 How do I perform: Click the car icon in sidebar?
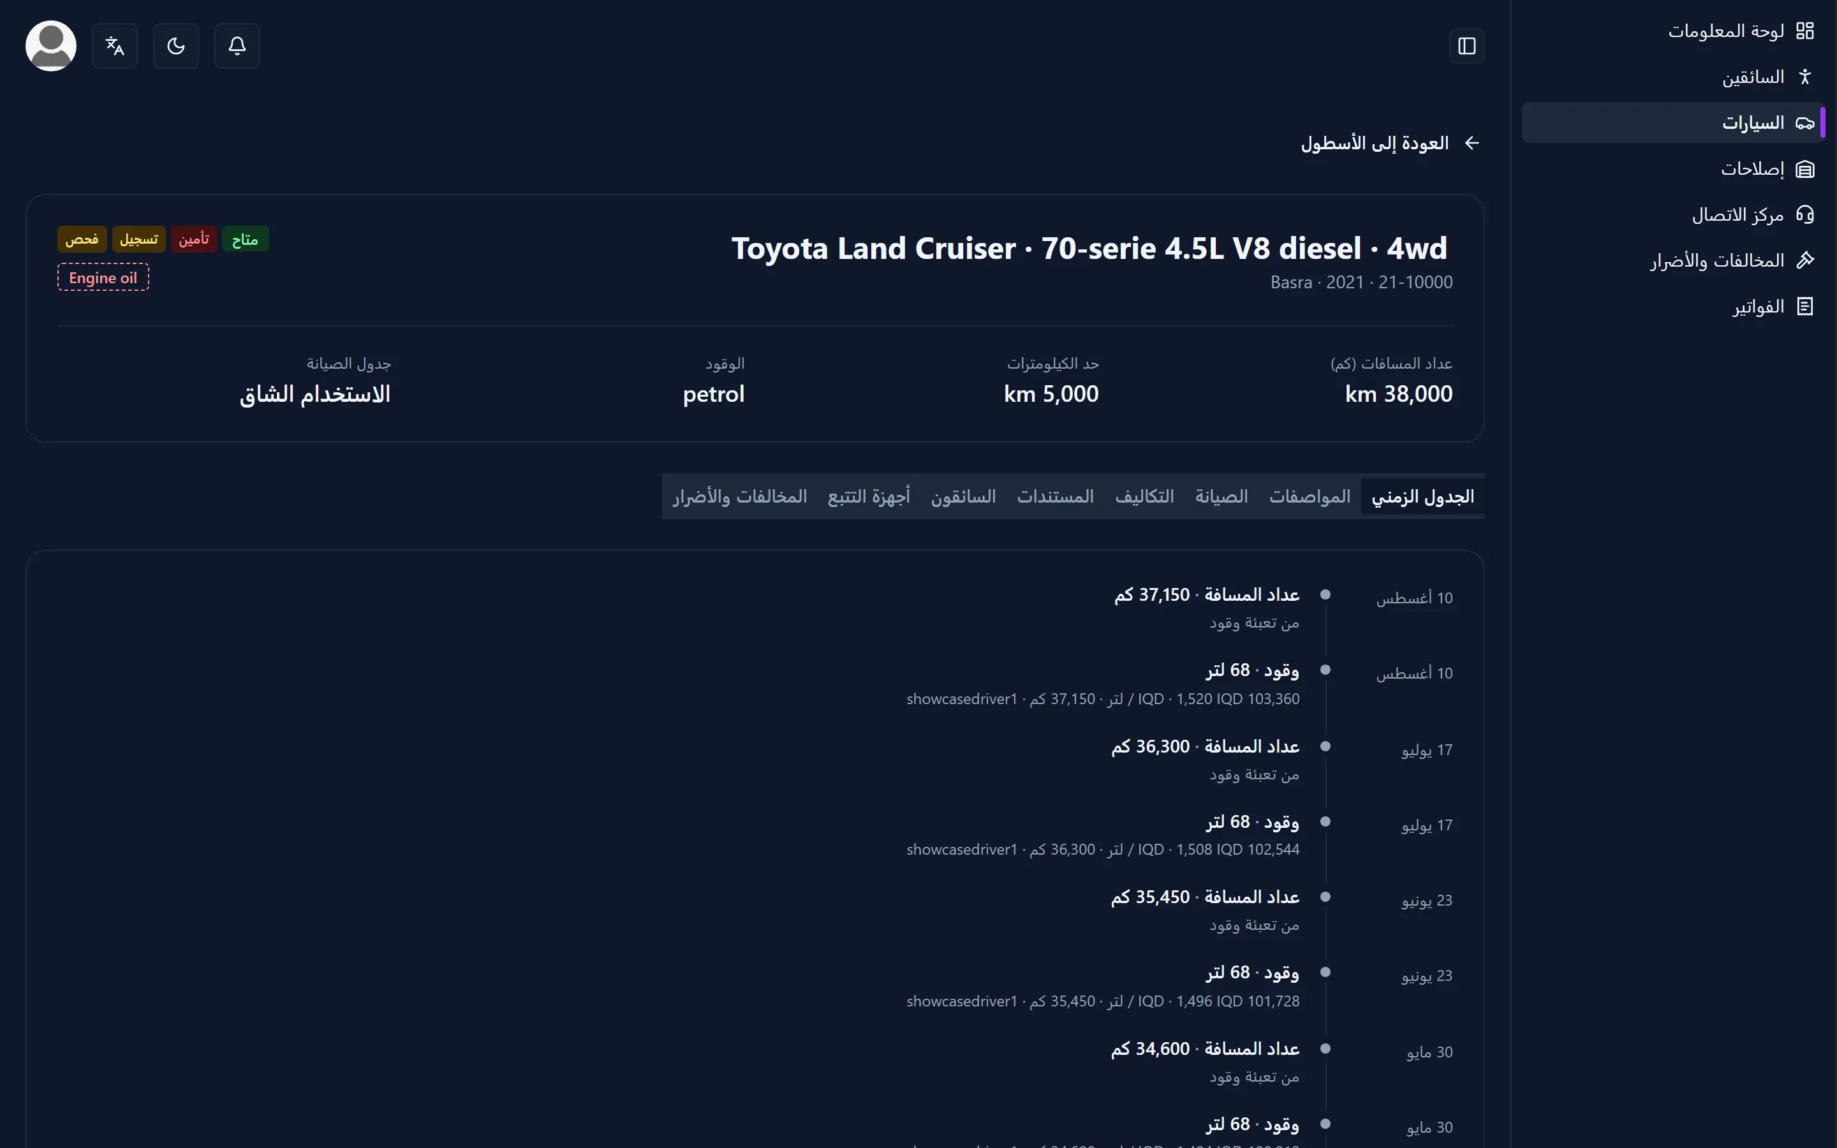pyautogui.click(x=1804, y=122)
